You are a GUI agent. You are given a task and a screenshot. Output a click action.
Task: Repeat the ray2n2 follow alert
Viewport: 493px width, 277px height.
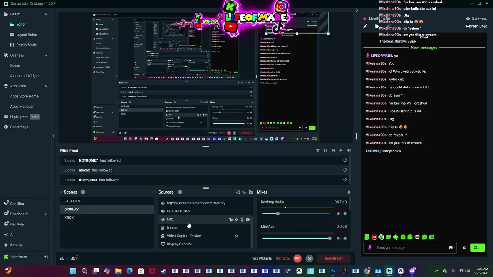click(x=345, y=170)
